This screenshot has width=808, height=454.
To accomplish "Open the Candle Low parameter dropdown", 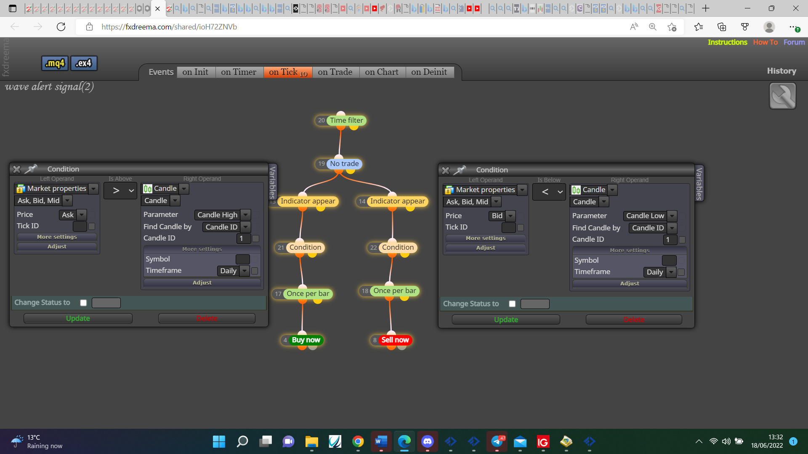I will click(672, 216).
